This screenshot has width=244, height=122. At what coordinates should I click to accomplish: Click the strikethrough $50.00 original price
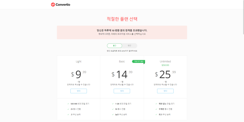165,65
